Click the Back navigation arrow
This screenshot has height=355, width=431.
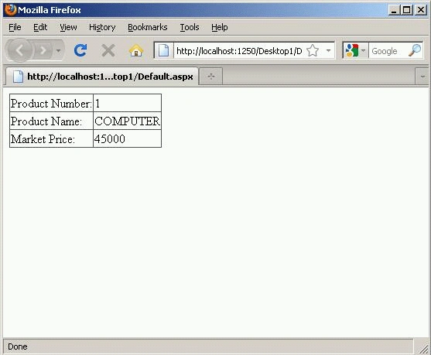19,50
